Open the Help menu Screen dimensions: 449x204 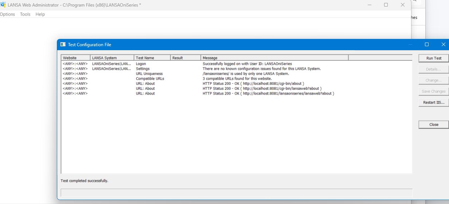[x=40, y=14]
